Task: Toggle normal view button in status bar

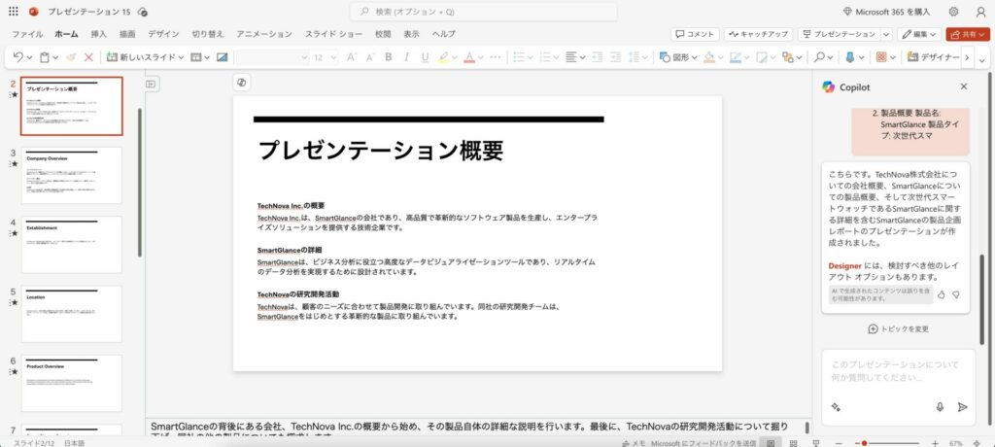Action: tap(771, 442)
